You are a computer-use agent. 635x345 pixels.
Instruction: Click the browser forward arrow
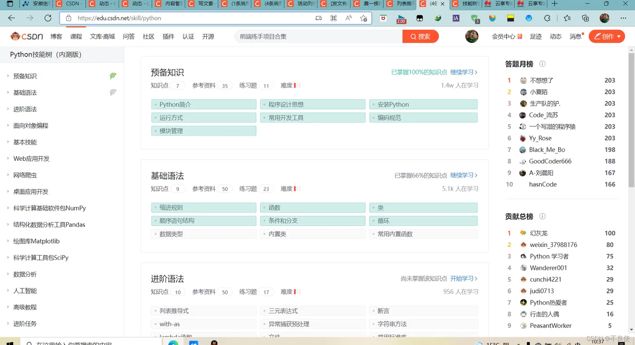coord(30,18)
